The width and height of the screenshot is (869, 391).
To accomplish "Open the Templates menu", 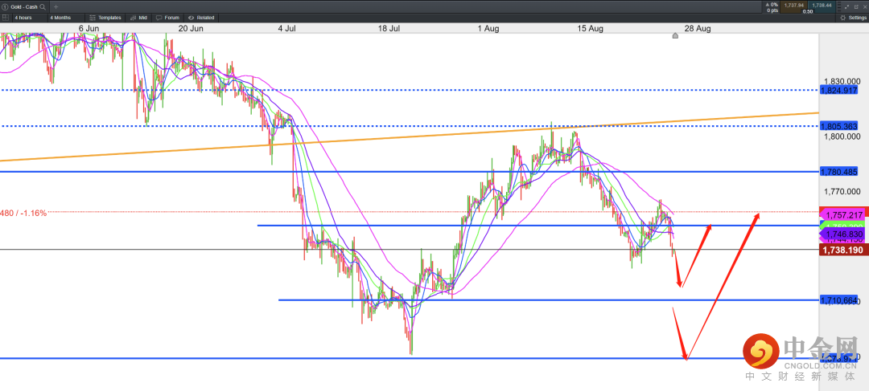I will tap(105, 17).
